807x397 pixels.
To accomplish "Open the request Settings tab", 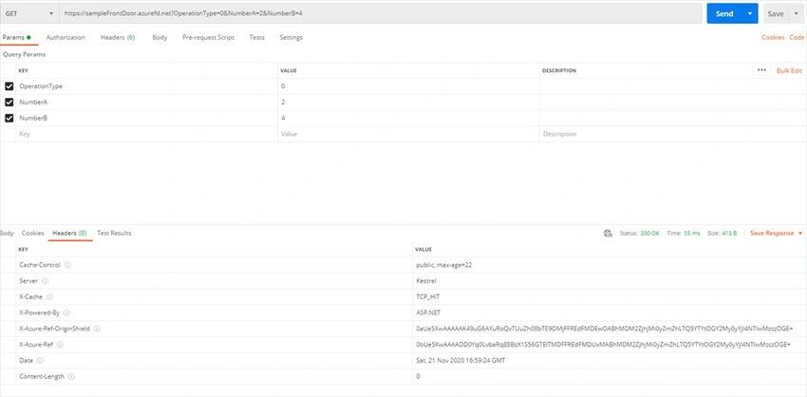I will (x=291, y=38).
